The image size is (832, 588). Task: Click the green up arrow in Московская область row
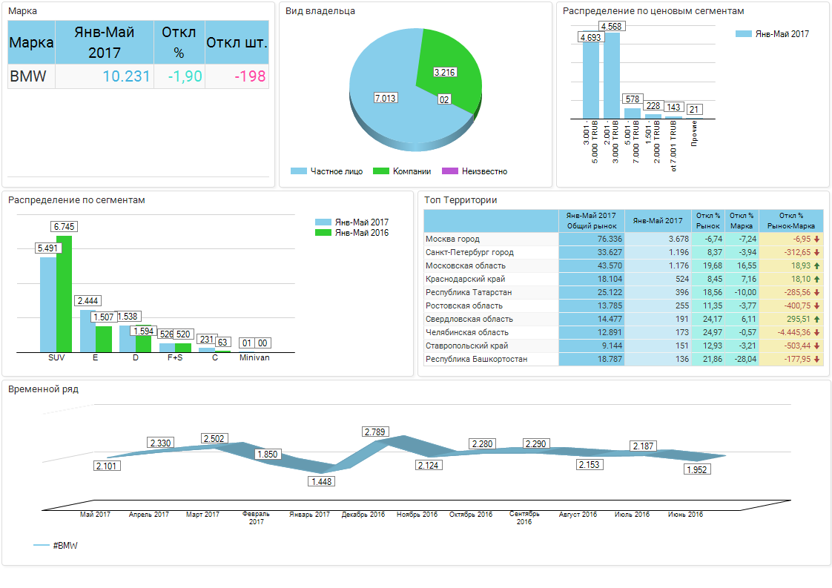click(816, 266)
